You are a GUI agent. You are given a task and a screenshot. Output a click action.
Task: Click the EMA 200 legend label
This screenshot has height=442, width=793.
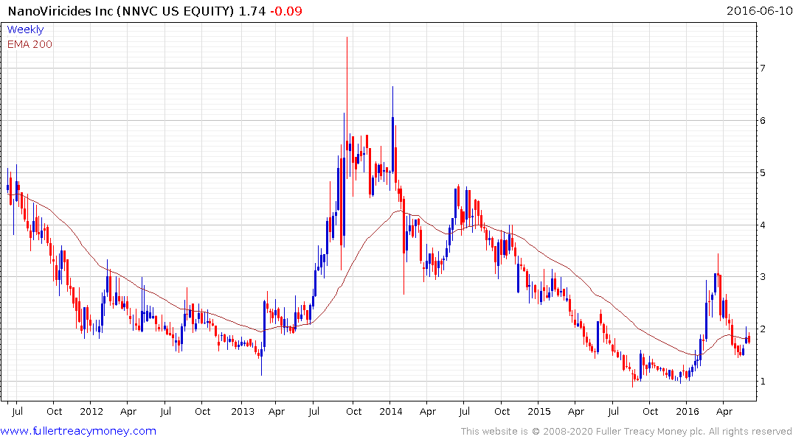[30, 44]
